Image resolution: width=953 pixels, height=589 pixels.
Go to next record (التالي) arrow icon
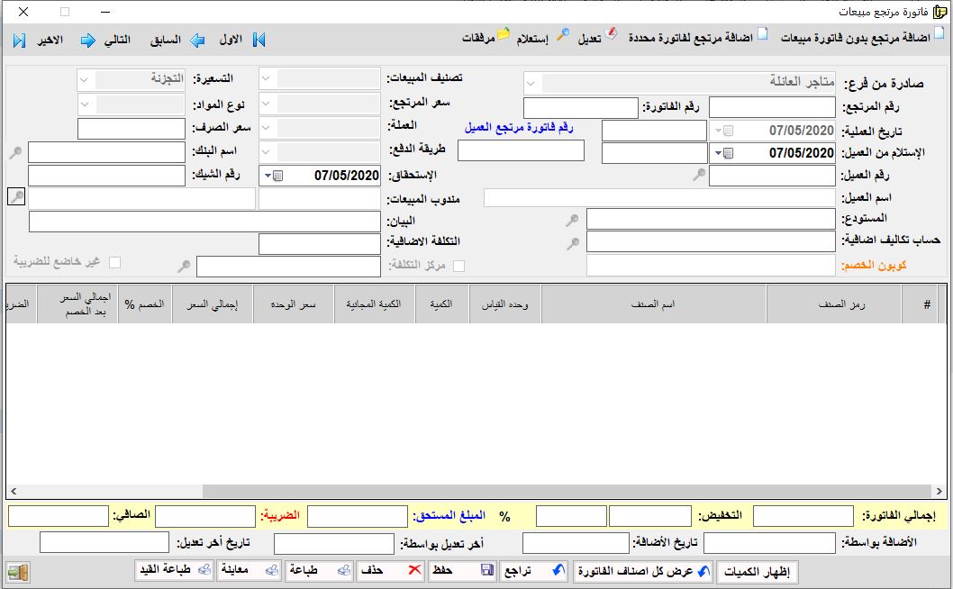(x=88, y=40)
